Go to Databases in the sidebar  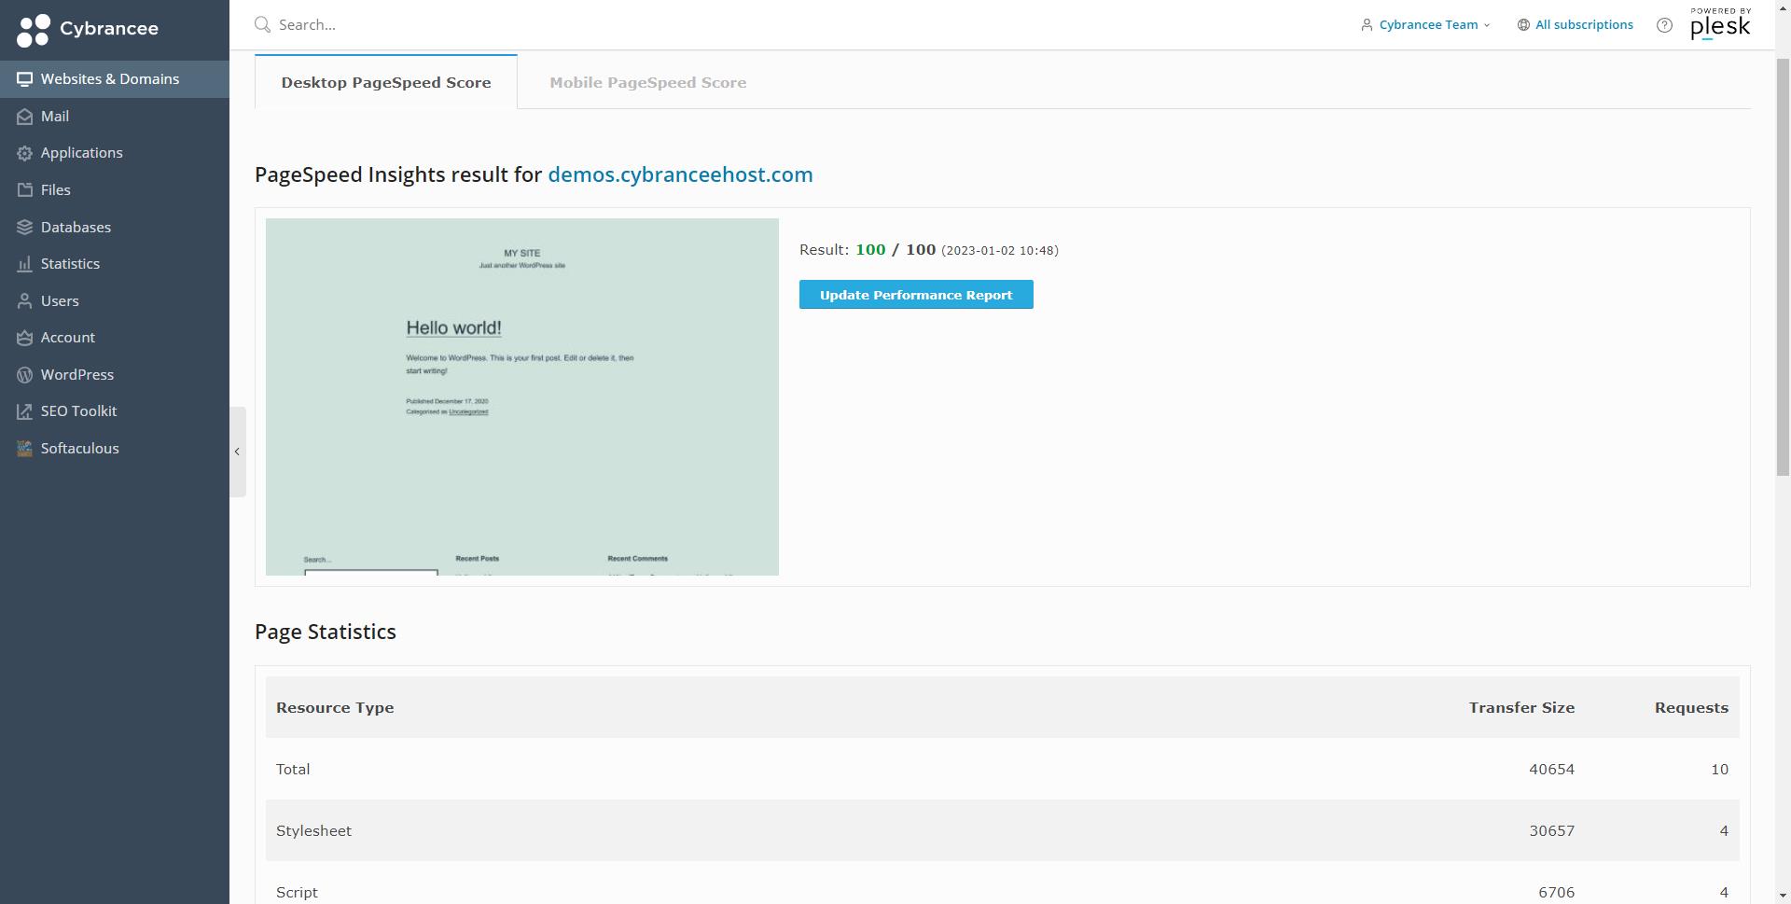(x=115, y=228)
